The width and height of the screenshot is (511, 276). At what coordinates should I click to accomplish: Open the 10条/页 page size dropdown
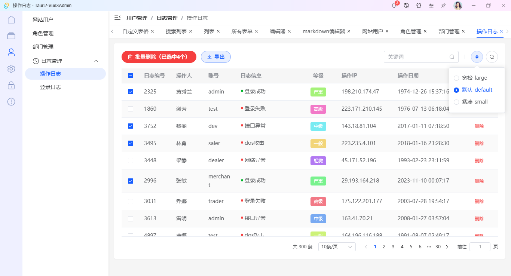(x=336, y=246)
